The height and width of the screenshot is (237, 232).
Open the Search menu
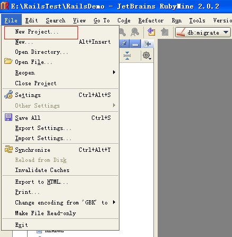(56, 20)
